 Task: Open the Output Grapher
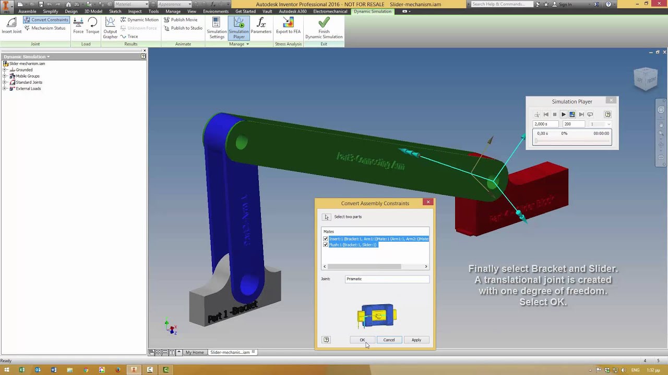pyautogui.click(x=110, y=28)
